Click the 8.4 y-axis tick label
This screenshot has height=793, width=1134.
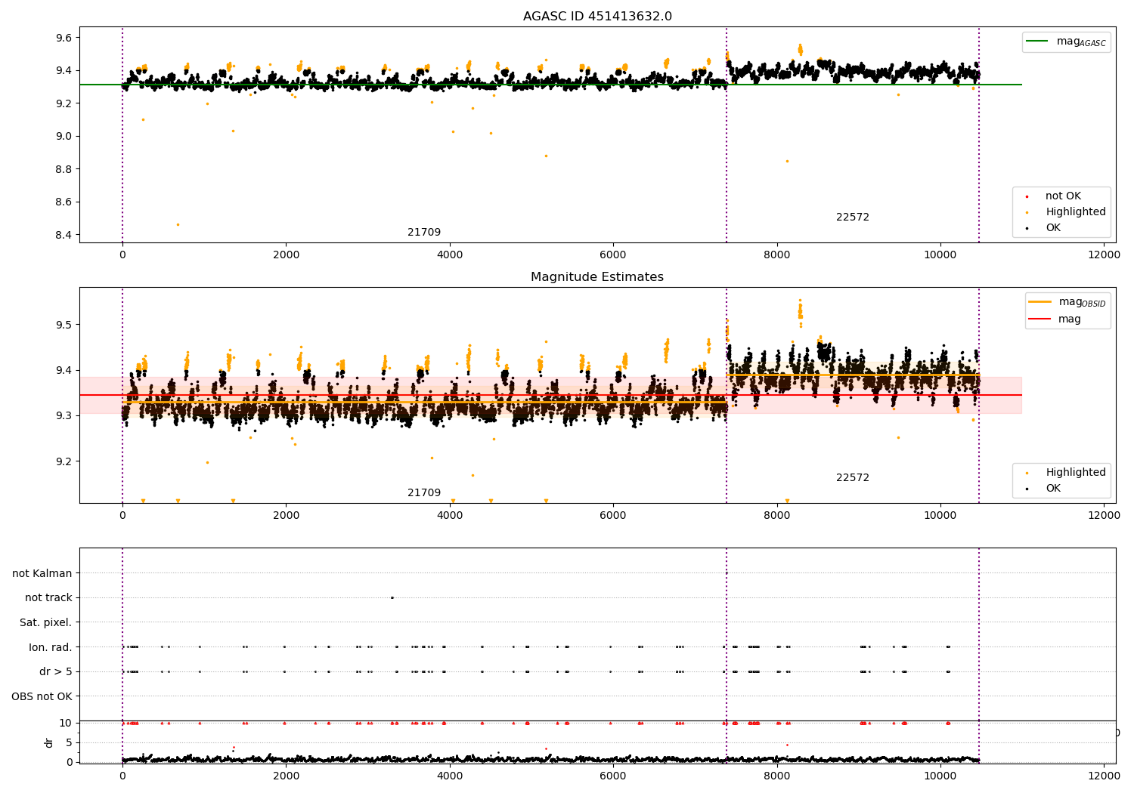pos(64,235)
